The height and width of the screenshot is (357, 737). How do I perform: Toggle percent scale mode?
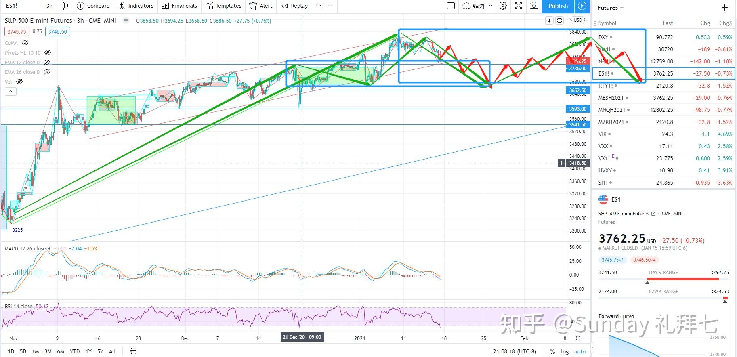552,351
